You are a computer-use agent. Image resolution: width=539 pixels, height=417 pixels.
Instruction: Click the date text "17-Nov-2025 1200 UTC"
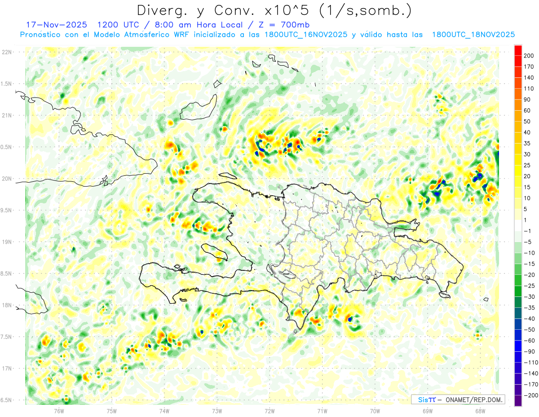point(83,25)
